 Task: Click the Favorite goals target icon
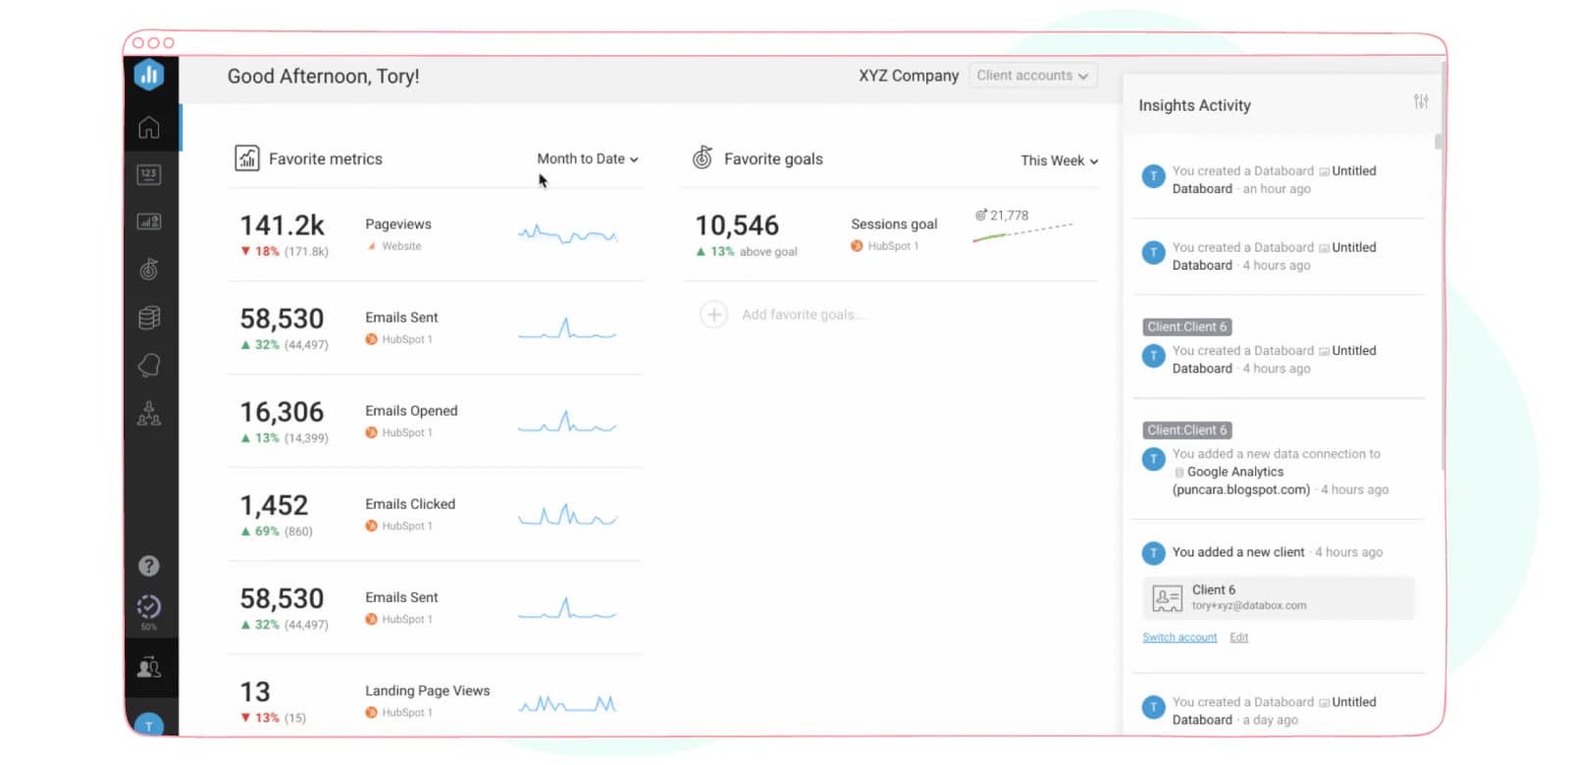703,157
